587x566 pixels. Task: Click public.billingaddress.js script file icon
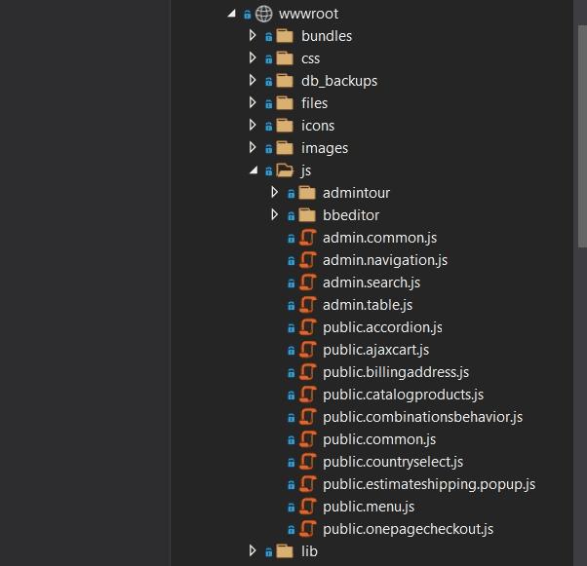308,372
